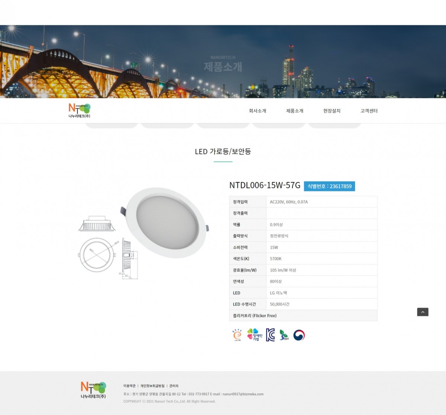This screenshot has height=415, width=446.
Task: Click the NTDL006-15W-57G product title
Action: point(265,185)
